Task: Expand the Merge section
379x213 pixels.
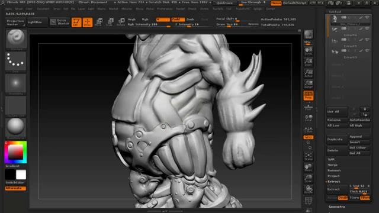Action: point(332,165)
